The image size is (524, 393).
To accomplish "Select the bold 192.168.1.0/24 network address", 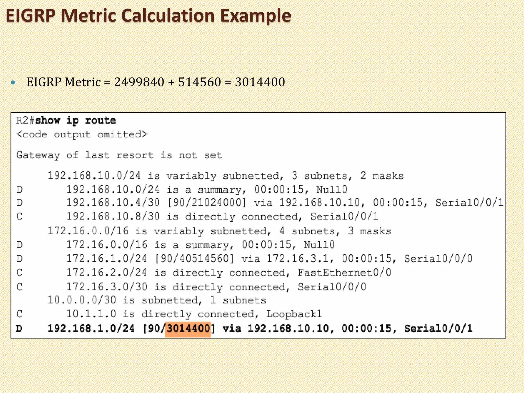I will [91, 328].
